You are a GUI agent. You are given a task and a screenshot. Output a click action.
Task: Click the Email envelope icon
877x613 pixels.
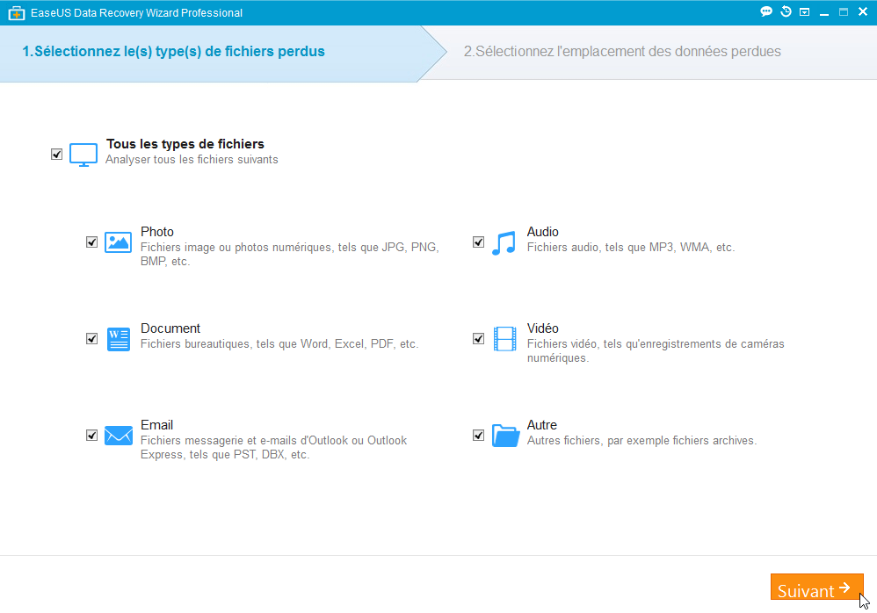point(119,436)
